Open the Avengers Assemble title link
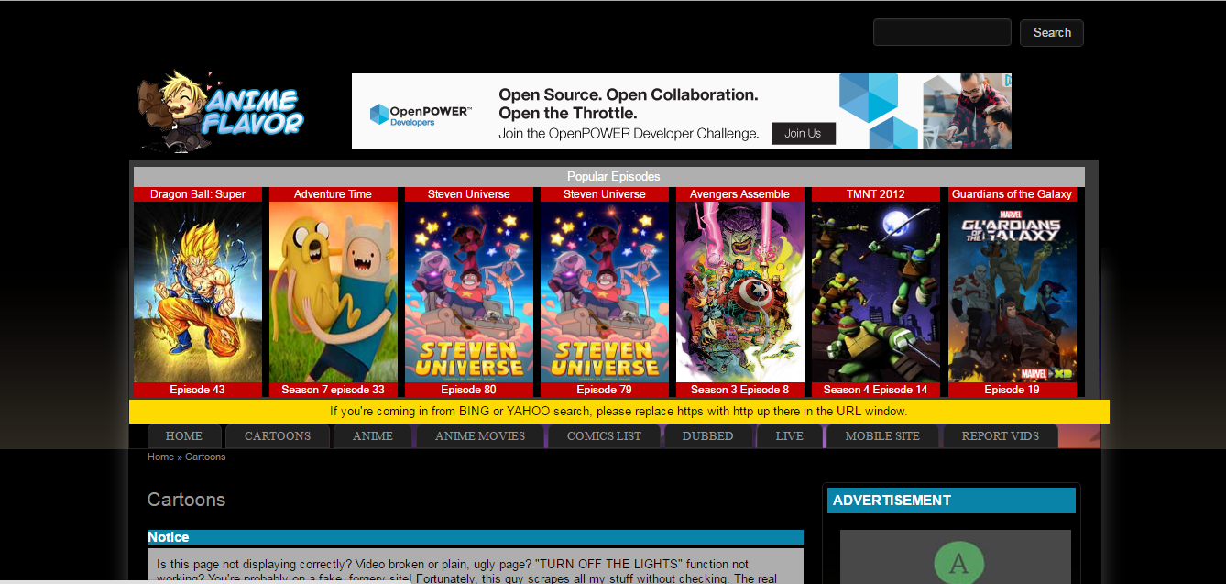This screenshot has height=584, width=1226. click(740, 194)
